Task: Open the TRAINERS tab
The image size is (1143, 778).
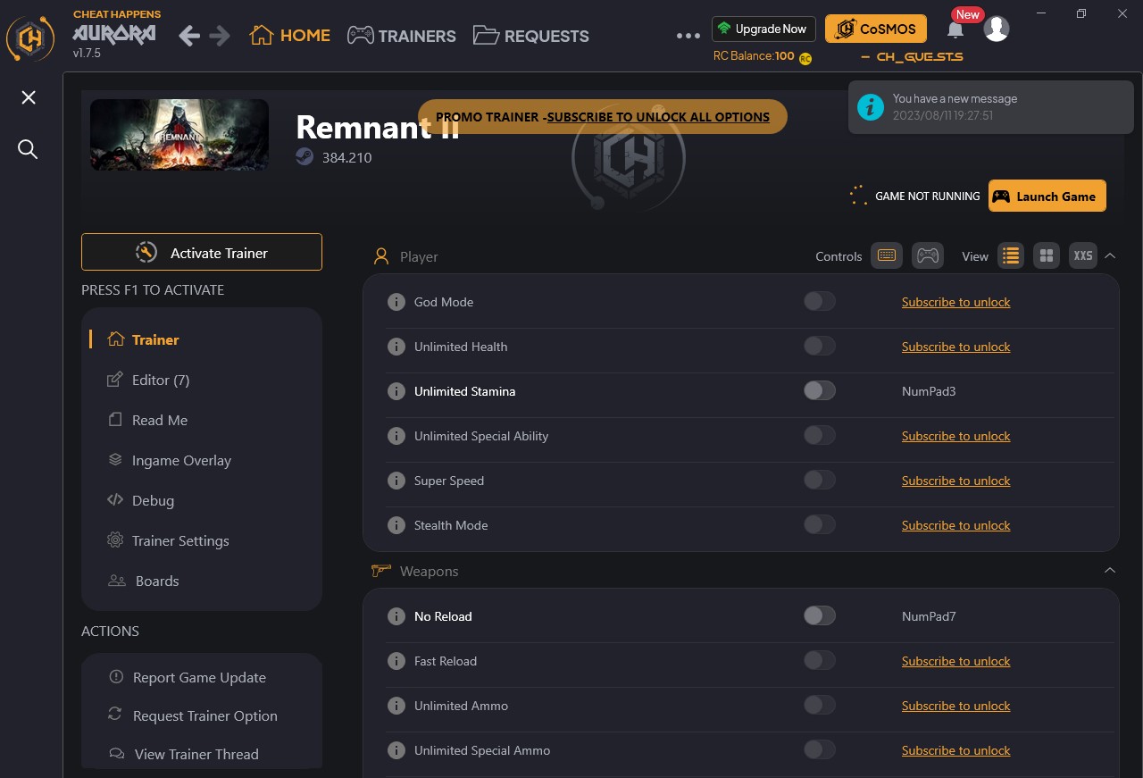Action: [401, 36]
